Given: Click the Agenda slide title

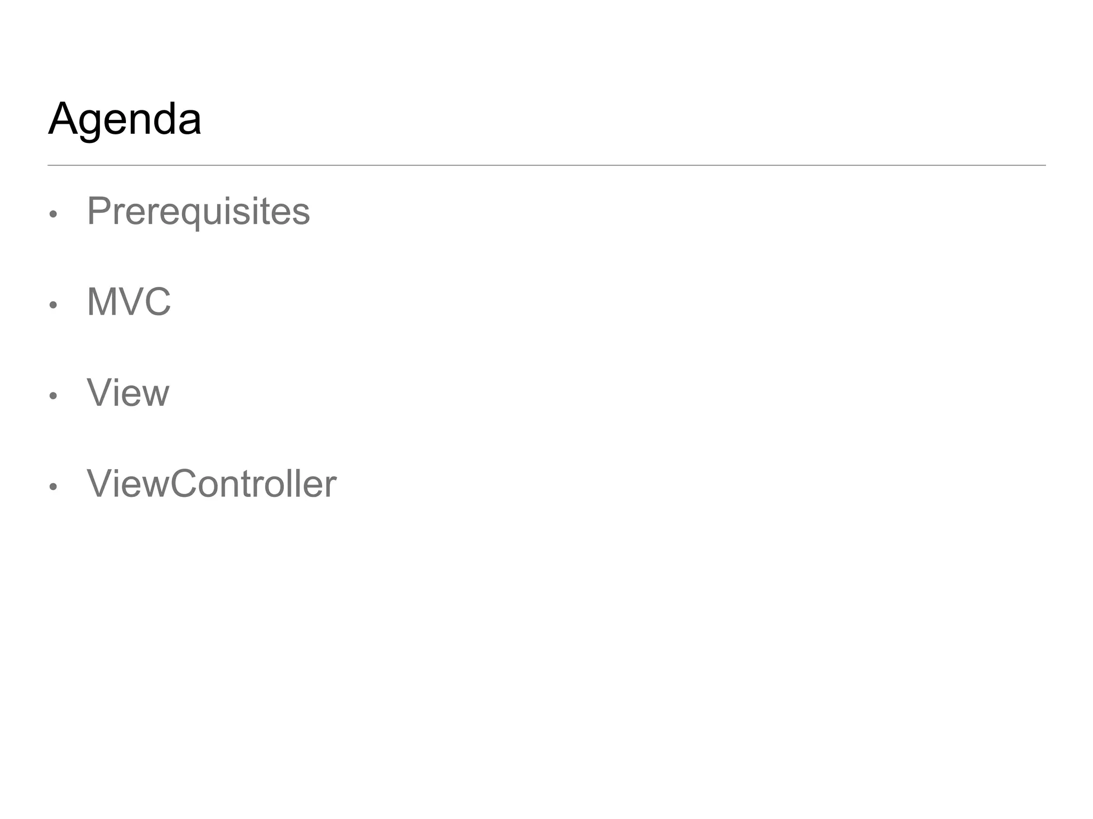Looking at the screenshot, I should pos(125,119).
